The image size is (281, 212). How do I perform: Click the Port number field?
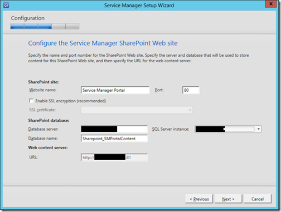point(191,90)
